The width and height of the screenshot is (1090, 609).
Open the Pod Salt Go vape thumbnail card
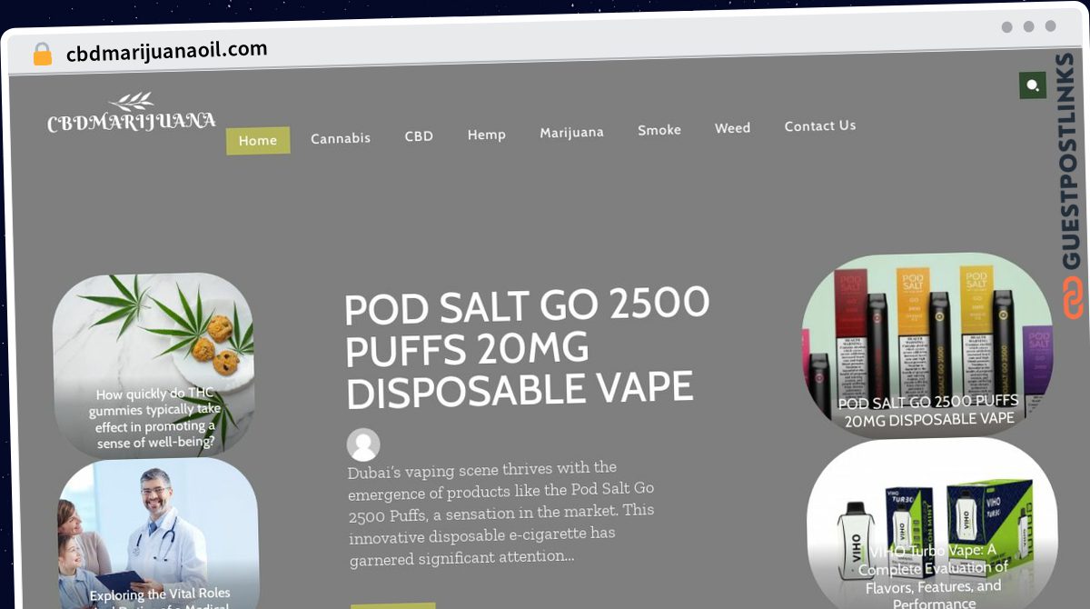pyautogui.click(x=927, y=345)
